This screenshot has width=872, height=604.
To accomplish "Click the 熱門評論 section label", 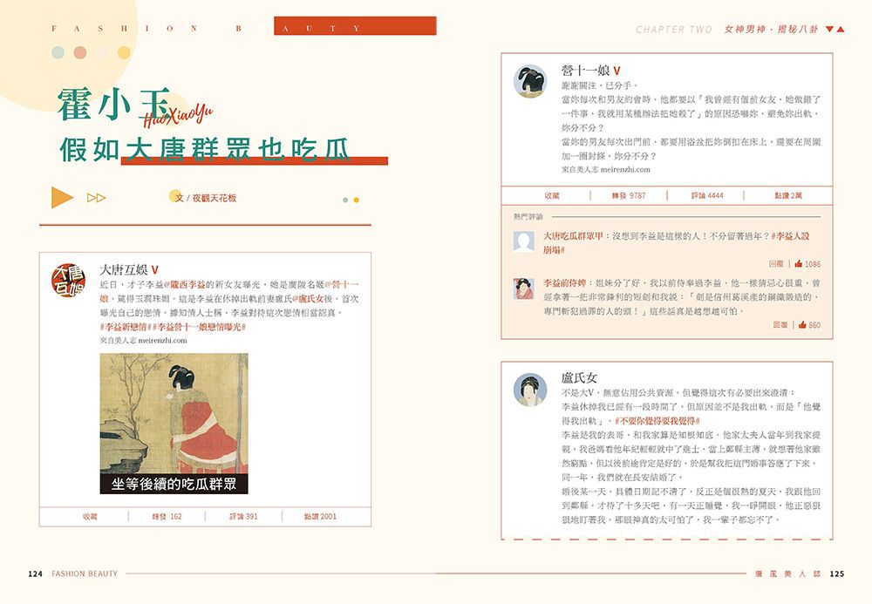I will click(528, 217).
